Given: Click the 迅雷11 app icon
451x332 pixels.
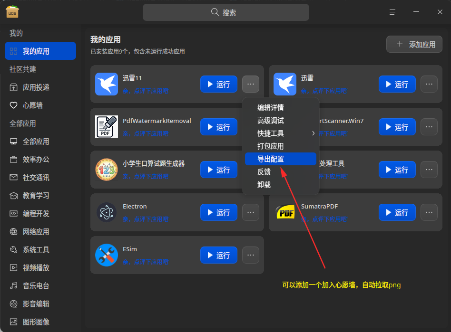Looking at the screenshot, I should (107, 84).
